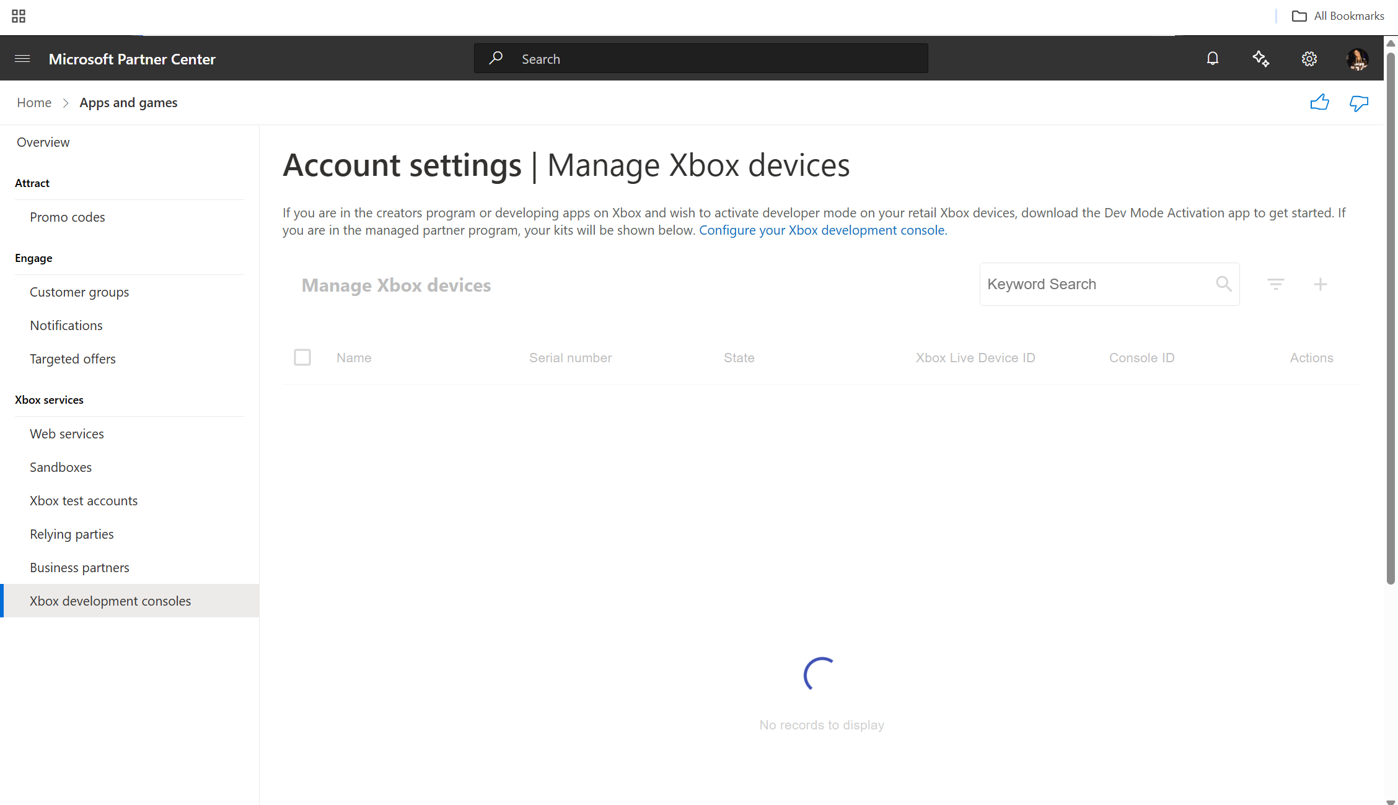The width and height of the screenshot is (1398, 805).
Task: Click the keyword search magnifier icon
Action: pos(1223,284)
